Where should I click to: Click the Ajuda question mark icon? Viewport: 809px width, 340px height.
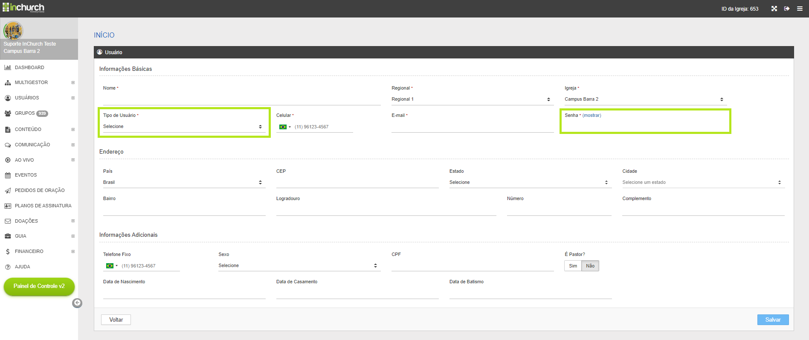[x=8, y=267]
